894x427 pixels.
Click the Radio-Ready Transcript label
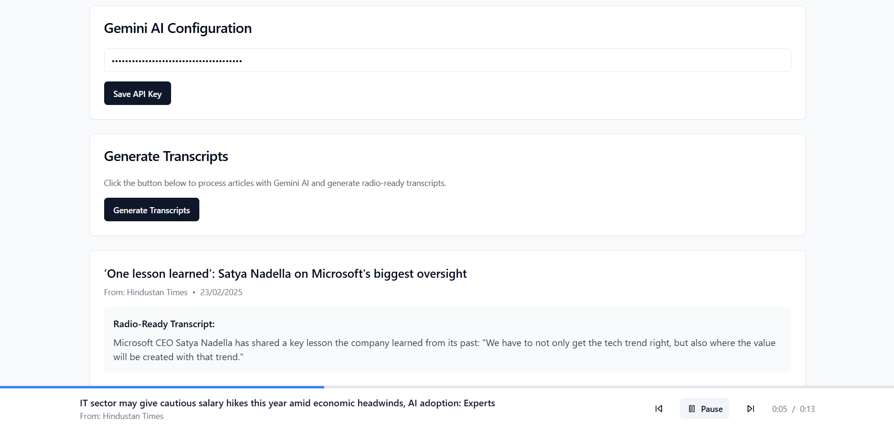point(164,324)
